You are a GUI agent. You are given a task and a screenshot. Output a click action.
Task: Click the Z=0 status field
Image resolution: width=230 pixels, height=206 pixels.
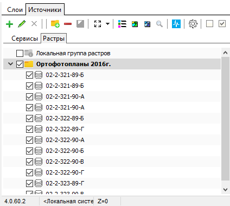[103, 201]
